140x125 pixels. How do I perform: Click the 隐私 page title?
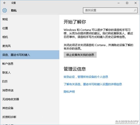14,10
